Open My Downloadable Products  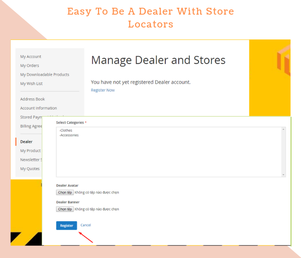tap(45, 75)
